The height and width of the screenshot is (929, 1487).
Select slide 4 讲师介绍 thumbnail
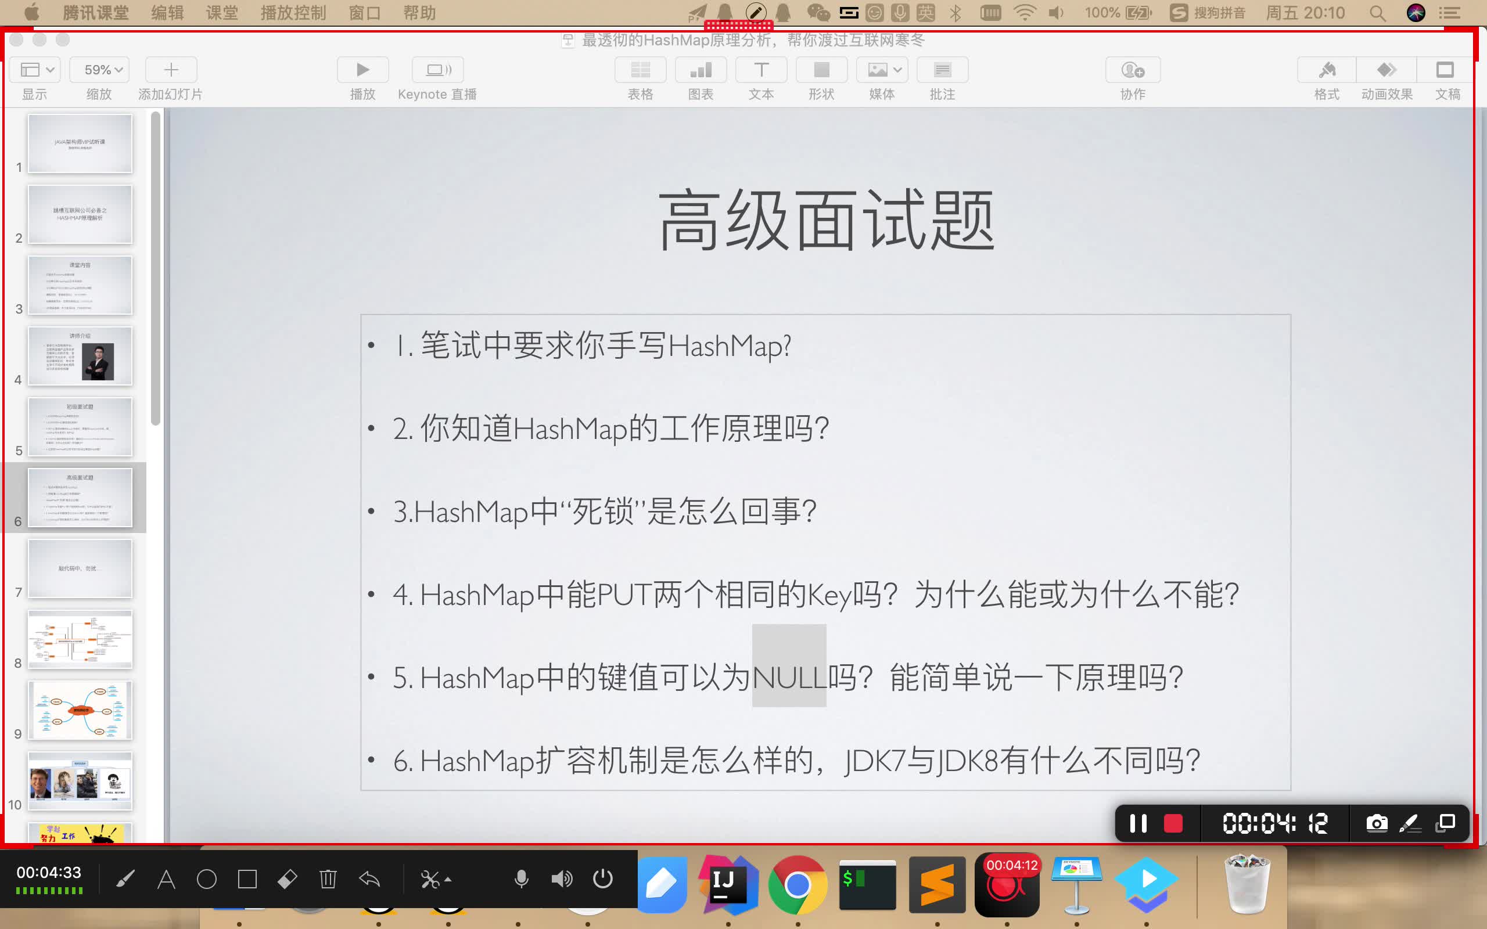pyautogui.click(x=80, y=356)
